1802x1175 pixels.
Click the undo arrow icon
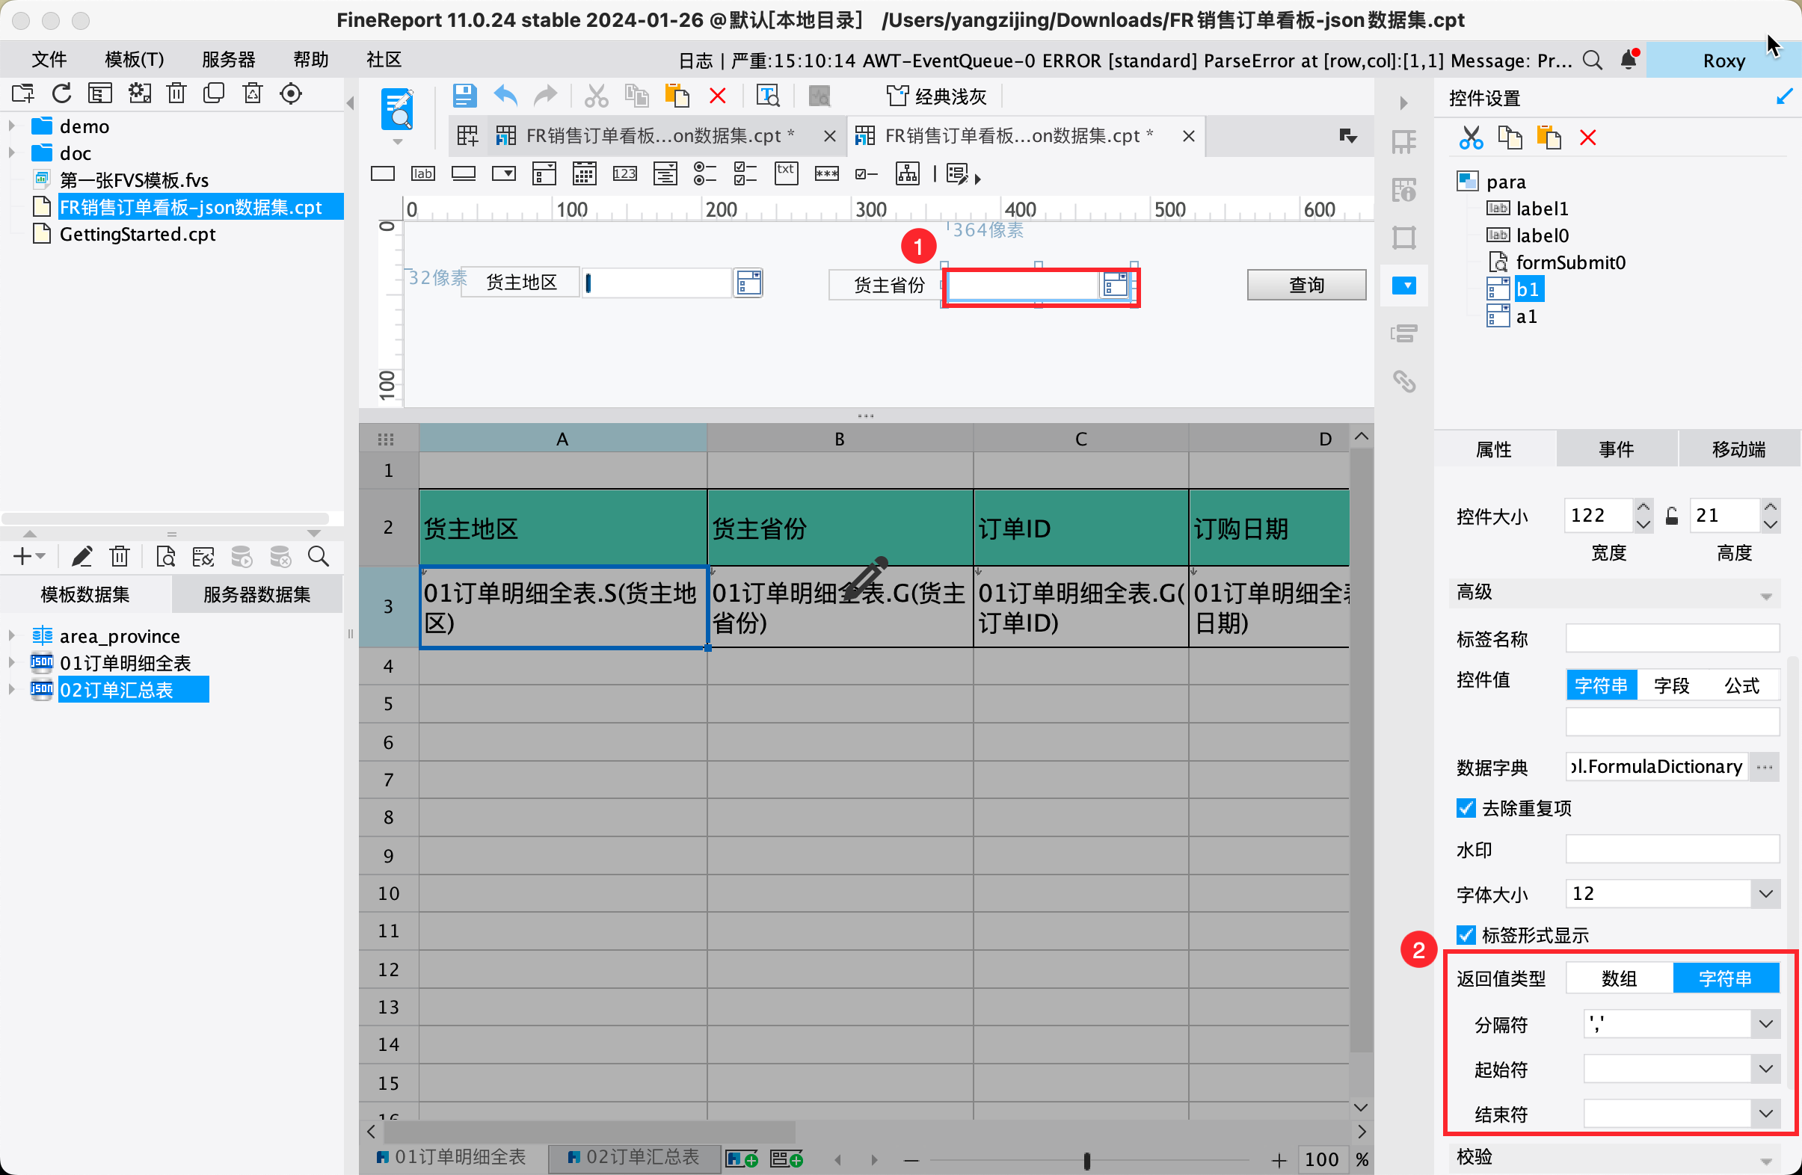[505, 96]
